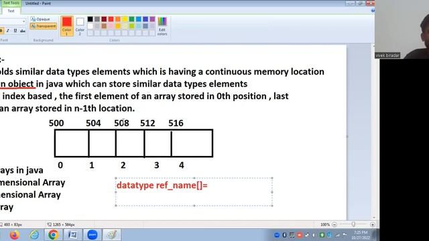
Task: Pick the green color swatch
Action: (x=131, y=19)
